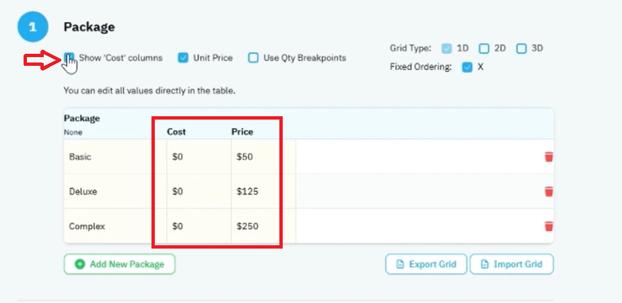
Task: Delete the Deluxe package row
Action: 549,191
